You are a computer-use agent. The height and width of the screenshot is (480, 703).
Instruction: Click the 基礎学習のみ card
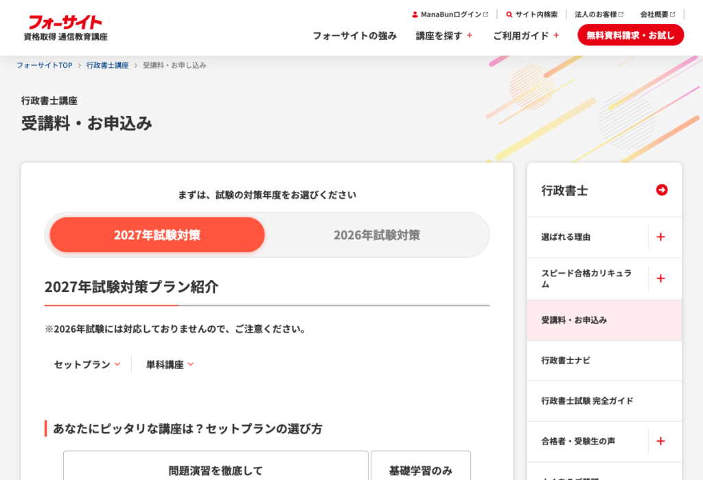(x=421, y=466)
